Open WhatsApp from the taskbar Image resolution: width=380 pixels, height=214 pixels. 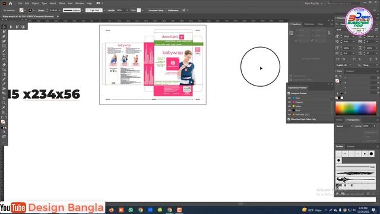[x=131, y=210]
